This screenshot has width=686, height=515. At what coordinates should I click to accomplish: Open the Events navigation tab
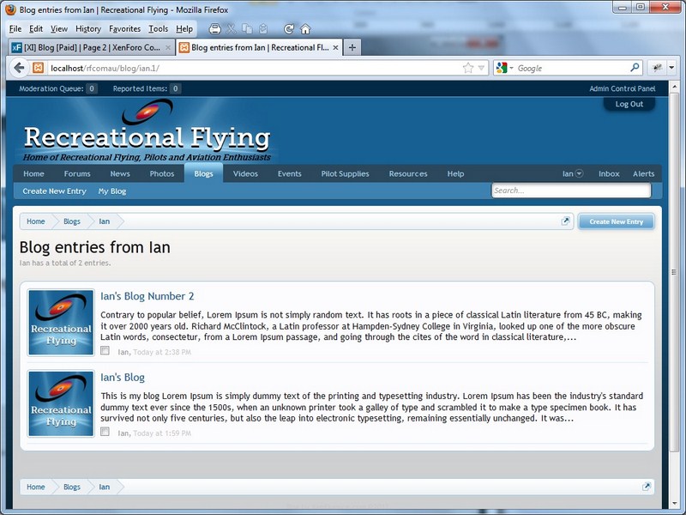tap(290, 174)
